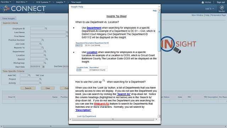Click the First Name input field
227x128 pixels.
click(48, 36)
